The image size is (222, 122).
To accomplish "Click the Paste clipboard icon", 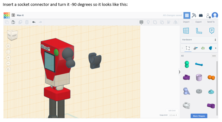I will (x=13, y=22).
